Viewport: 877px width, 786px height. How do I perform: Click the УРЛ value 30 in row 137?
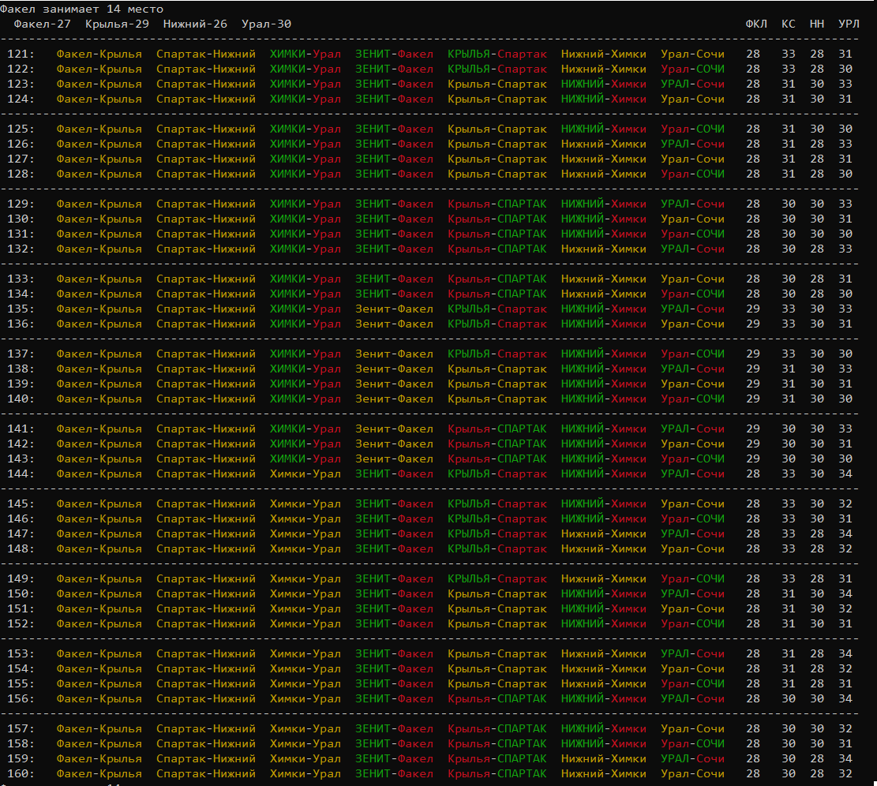[x=845, y=354]
